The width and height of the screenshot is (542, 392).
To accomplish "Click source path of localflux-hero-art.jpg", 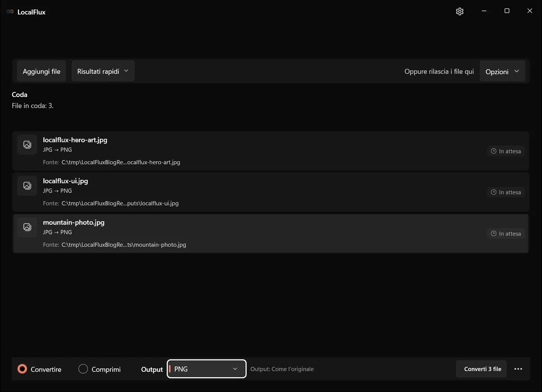I will (x=121, y=162).
